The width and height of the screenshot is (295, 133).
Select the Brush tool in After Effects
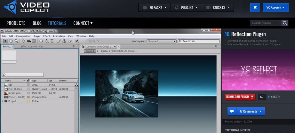pyautogui.click(x=59, y=41)
